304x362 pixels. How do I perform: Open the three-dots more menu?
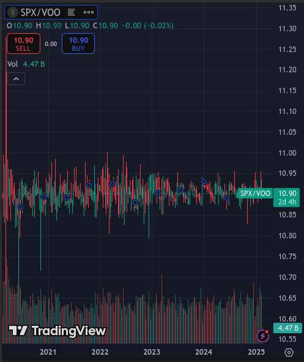pos(89,12)
